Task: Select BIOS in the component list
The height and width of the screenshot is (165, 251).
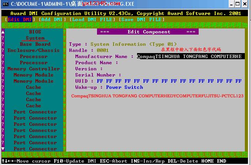Action: [x=35, y=32]
